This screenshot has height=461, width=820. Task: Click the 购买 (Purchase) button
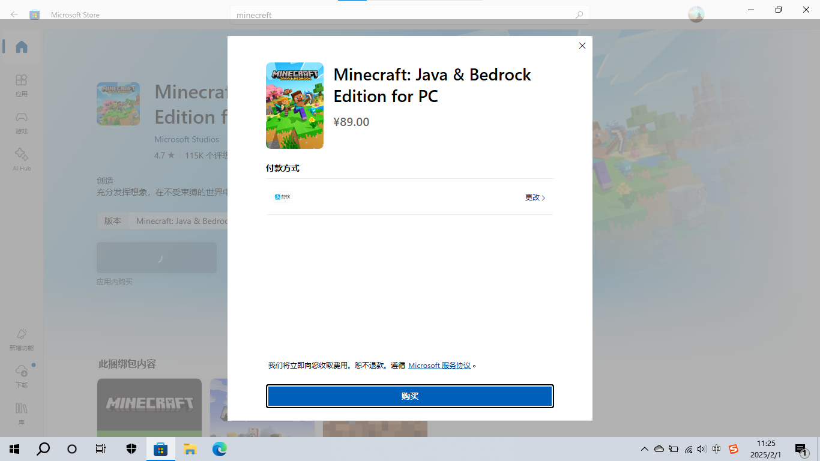click(x=410, y=396)
